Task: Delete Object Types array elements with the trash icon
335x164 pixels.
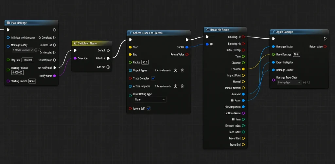Action: (182, 70)
